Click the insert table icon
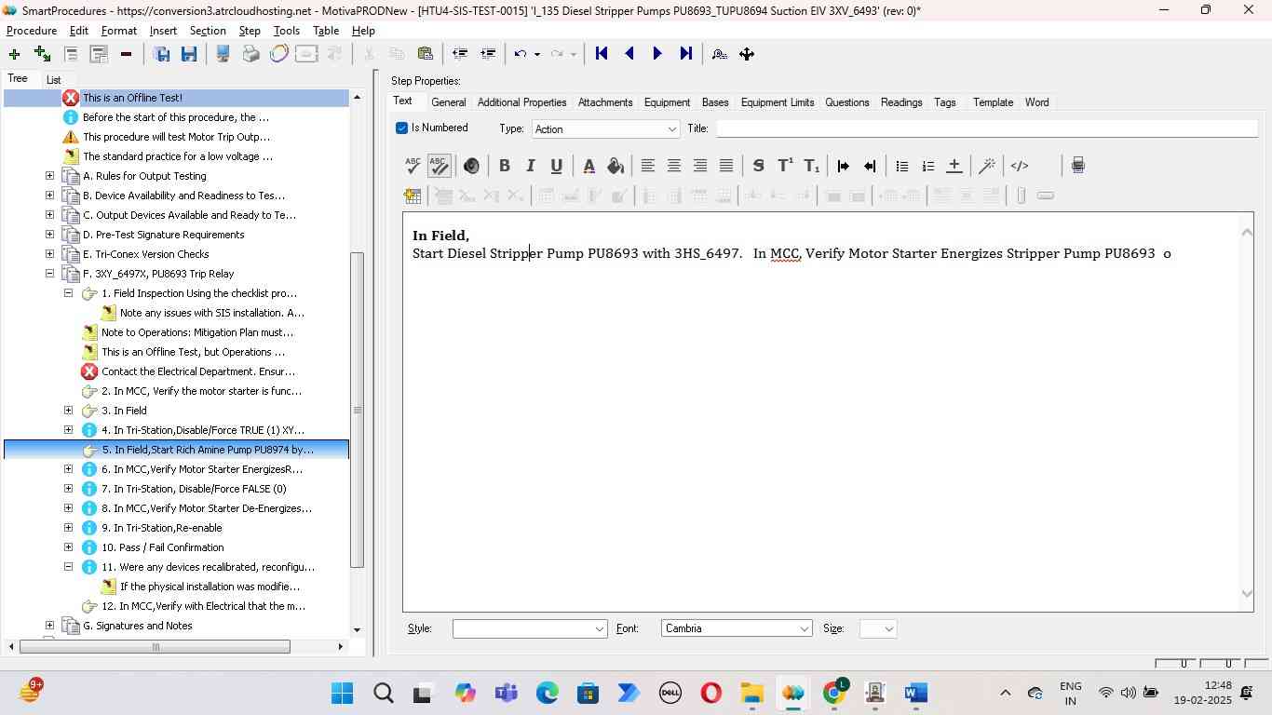The height and width of the screenshot is (715, 1272). pos(413,196)
